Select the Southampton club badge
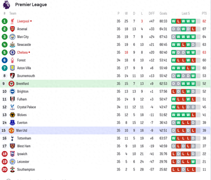 [x=13, y=169]
